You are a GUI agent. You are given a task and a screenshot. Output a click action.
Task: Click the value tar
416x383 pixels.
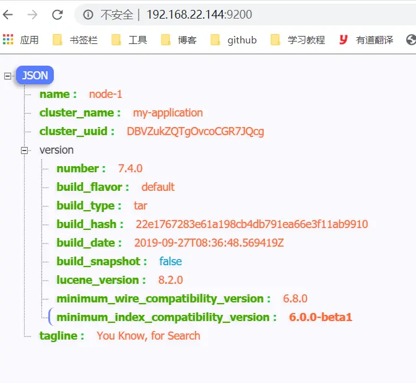[x=141, y=206]
